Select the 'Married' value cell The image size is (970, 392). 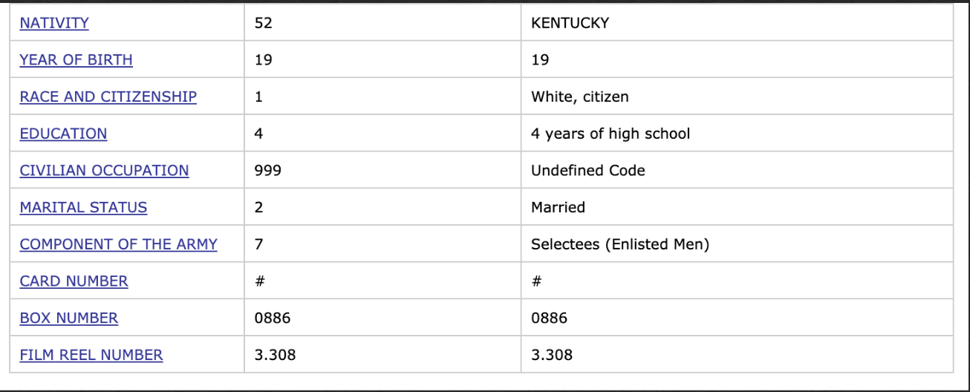click(x=737, y=207)
